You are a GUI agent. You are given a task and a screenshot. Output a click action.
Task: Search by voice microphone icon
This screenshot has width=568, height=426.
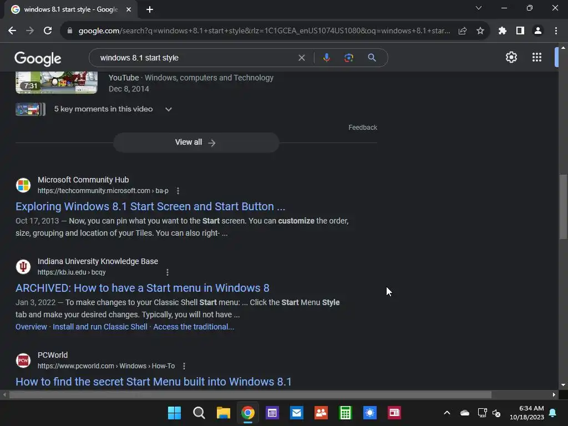point(326,58)
